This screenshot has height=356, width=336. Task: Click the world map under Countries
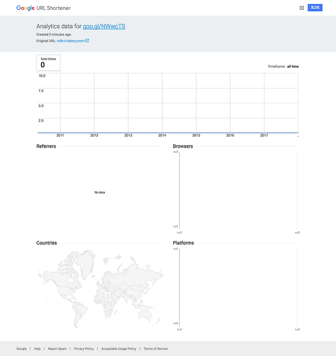(x=100, y=289)
